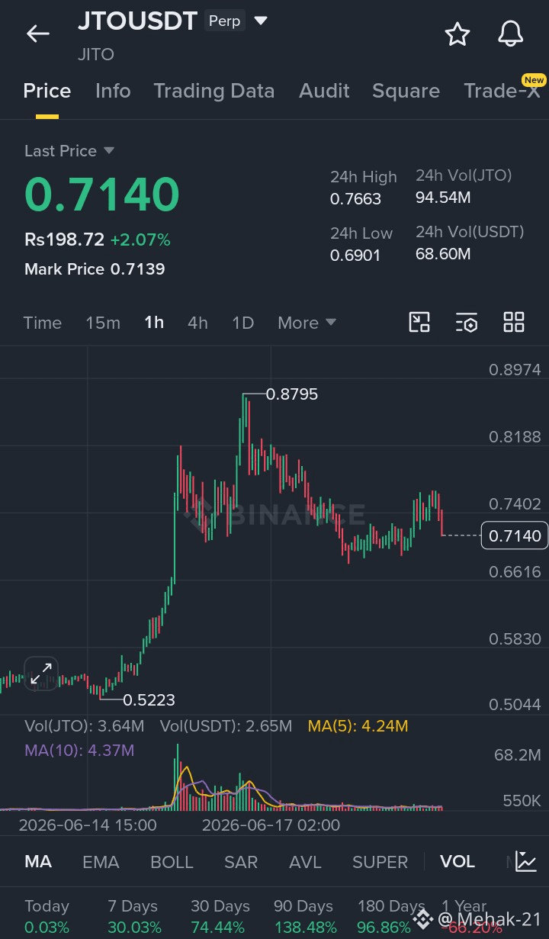This screenshot has height=939, width=549.
Task: Click the +2.07% change value
Action: click(140, 240)
